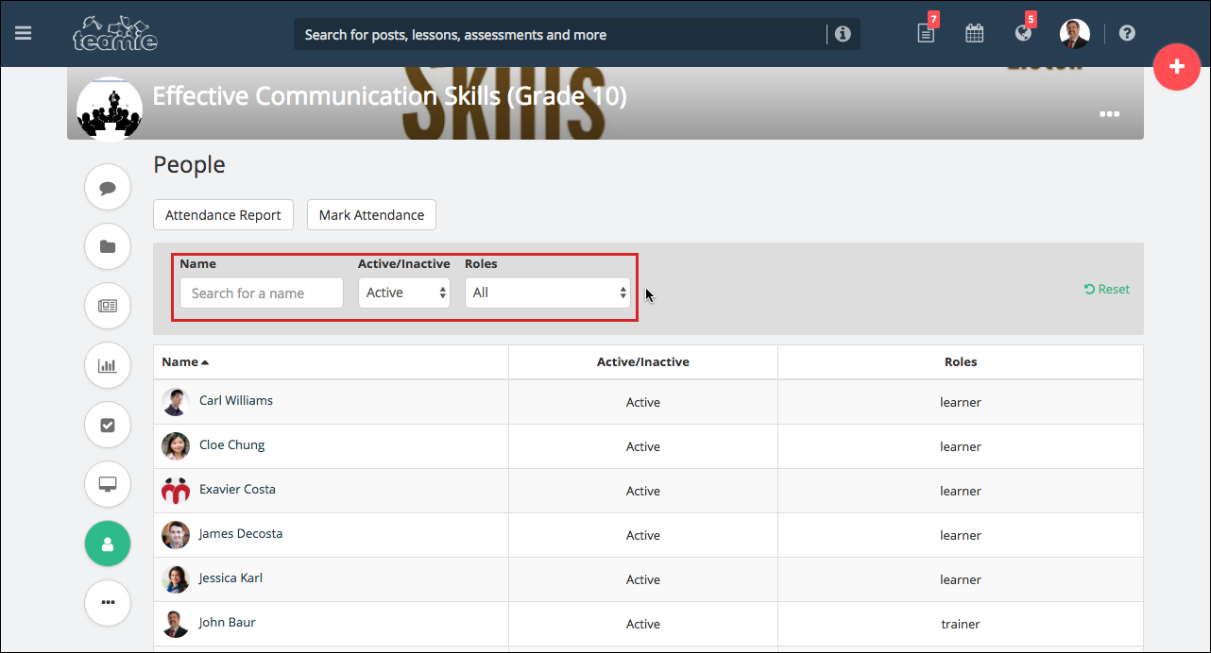Image resolution: width=1211 pixels, height=653 pixels.
Task: Click Attendance Report button
Action: click(223, 215)
